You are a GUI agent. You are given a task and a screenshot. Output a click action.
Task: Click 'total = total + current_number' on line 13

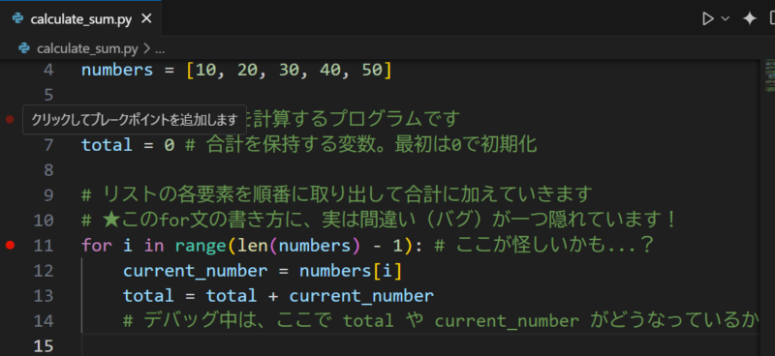click(278, 295)
